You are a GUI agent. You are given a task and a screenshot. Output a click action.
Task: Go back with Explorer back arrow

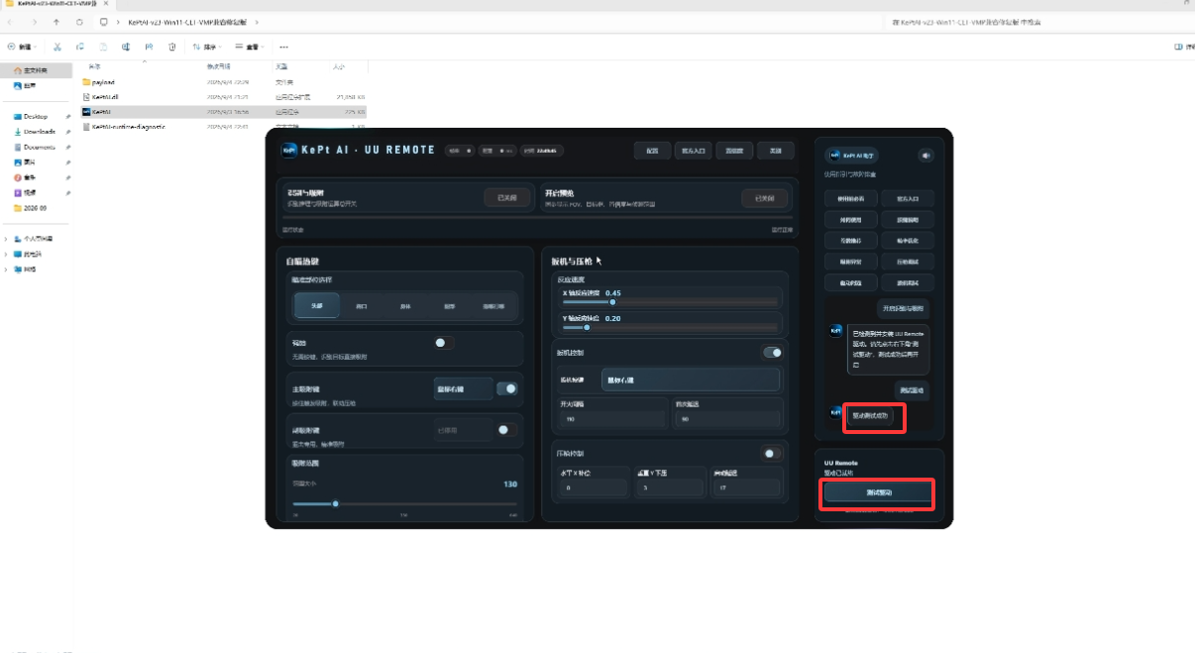12,21
